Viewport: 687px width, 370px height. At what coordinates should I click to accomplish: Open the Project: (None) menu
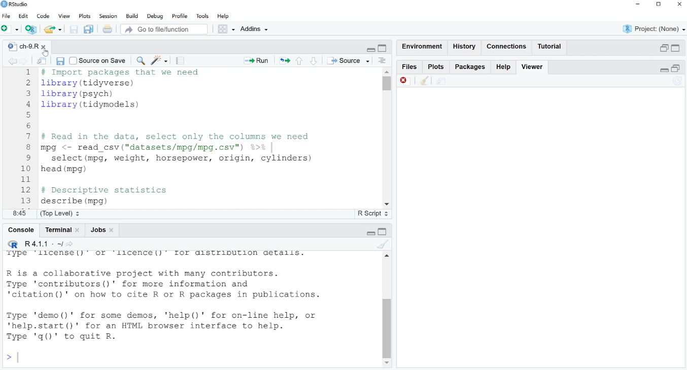[654, 29]
